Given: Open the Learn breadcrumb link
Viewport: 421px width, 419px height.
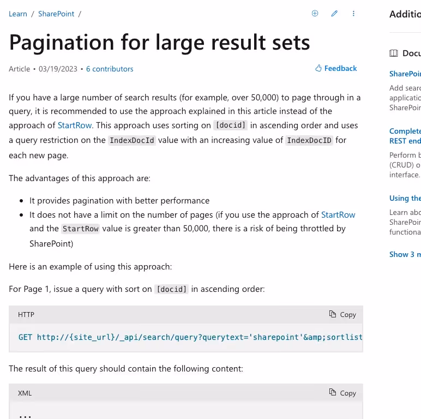Looking at the screenshot, I should [x=17, y=14].
